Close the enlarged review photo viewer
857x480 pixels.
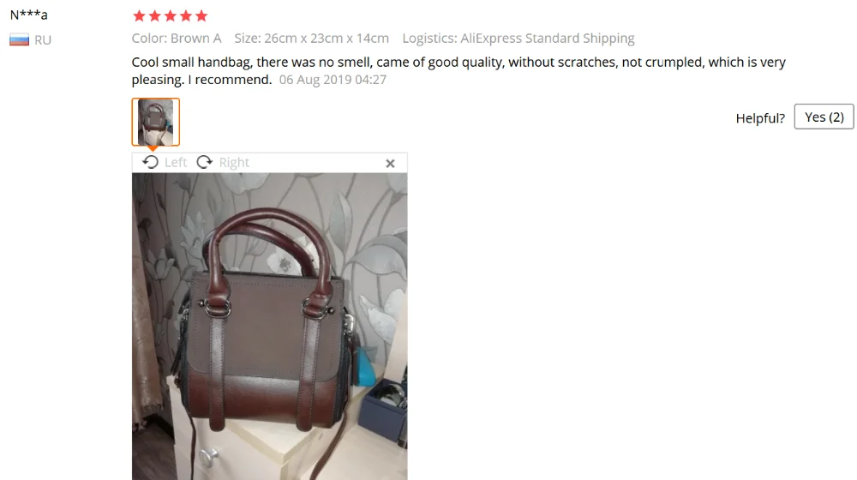pos(390,164)
